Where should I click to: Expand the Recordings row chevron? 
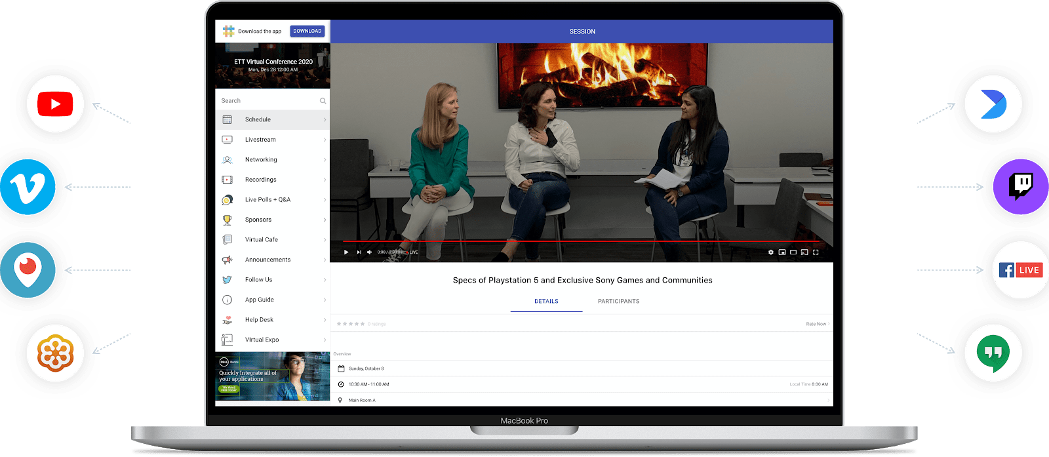325,180
